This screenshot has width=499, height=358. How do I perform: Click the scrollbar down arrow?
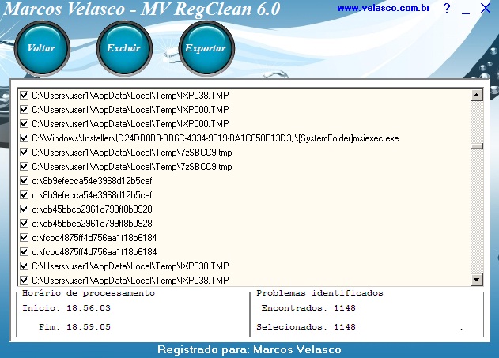click(476, 280)
